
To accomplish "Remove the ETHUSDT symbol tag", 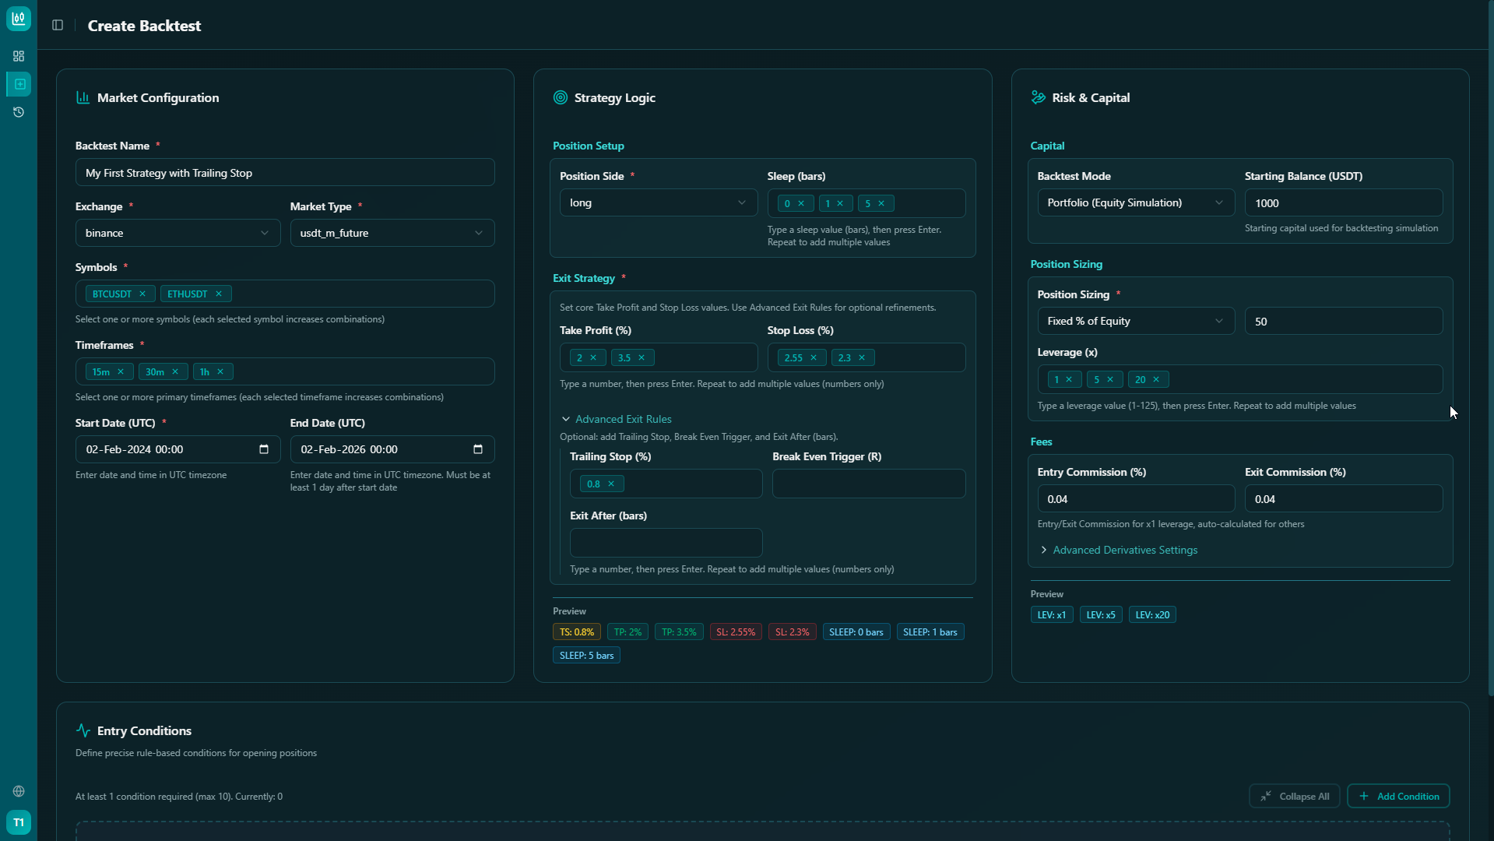I will click(219, 294).
